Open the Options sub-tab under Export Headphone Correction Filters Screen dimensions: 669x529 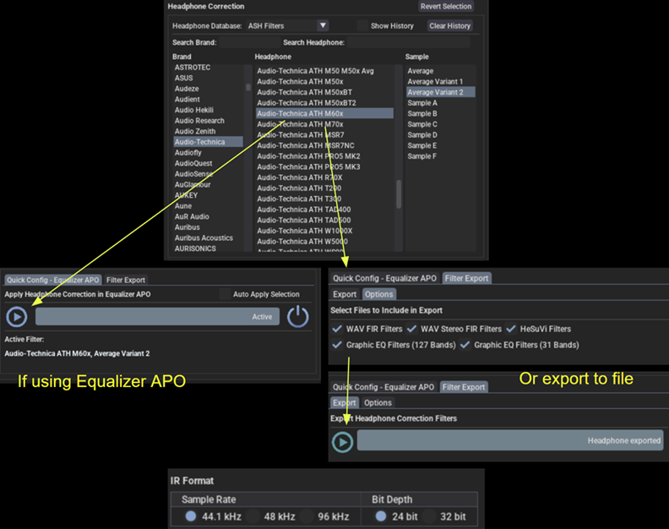378,403
